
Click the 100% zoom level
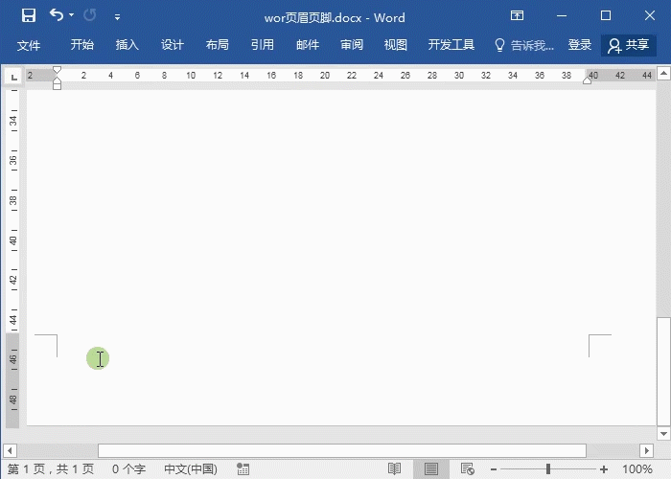[x=637, y=469]
